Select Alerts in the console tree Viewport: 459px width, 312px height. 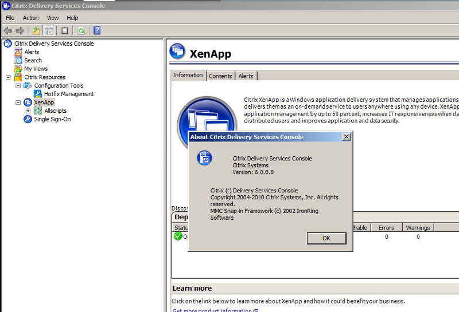click(32, 52)
